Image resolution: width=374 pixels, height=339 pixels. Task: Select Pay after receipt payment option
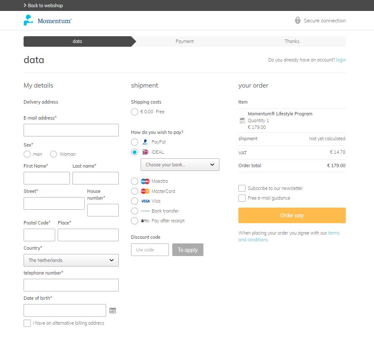coord(134,221)
